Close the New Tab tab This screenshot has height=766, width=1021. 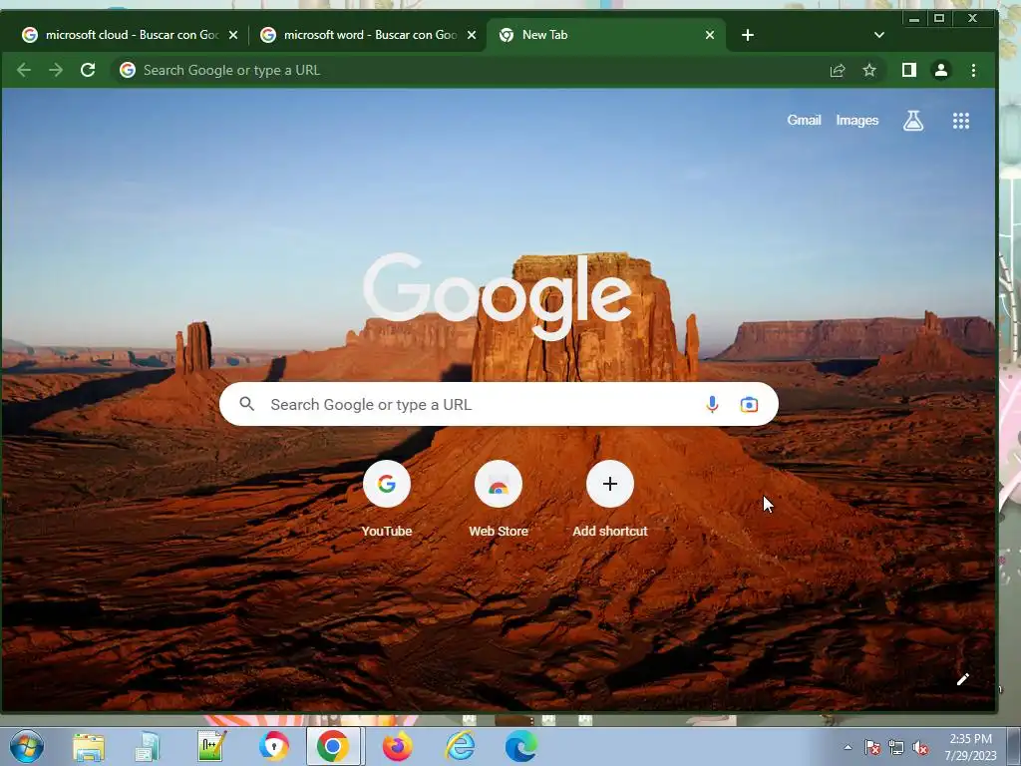710,35
